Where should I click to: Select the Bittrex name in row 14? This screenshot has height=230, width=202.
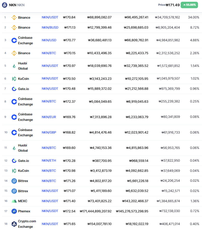[23, 181]
